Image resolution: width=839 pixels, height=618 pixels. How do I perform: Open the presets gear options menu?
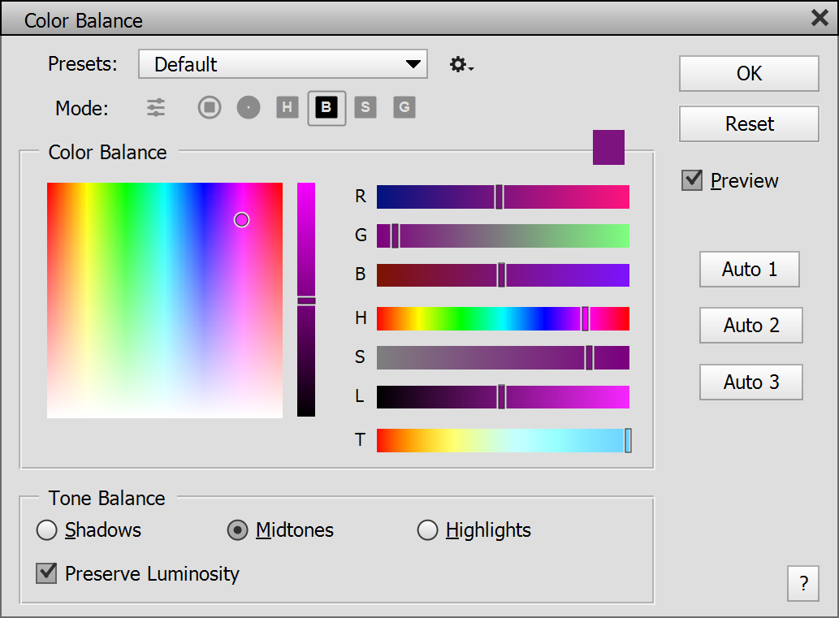(461, 65)
